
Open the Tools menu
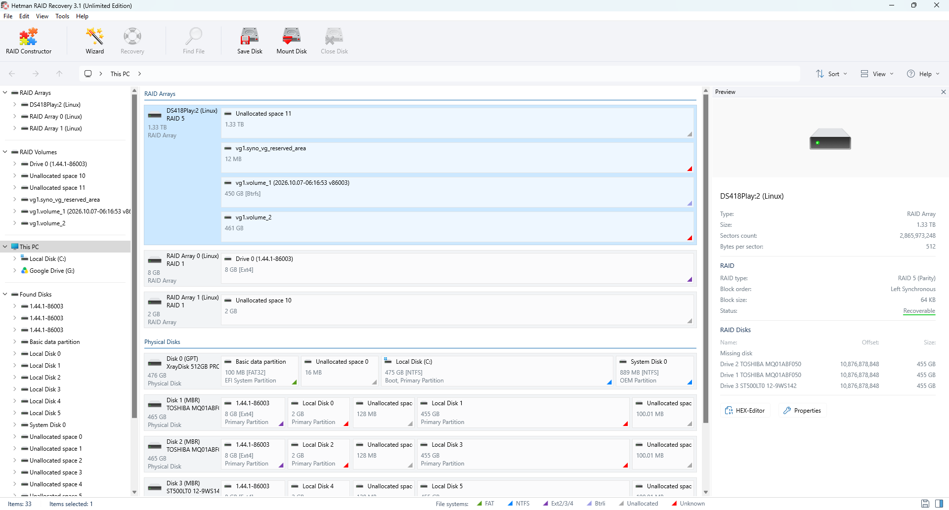coord(62,16)
